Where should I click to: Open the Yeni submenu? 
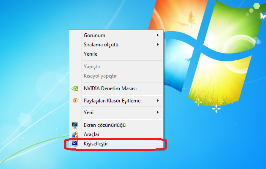(116, 113)
